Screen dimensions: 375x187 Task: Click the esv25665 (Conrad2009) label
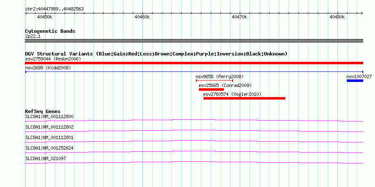225,85
